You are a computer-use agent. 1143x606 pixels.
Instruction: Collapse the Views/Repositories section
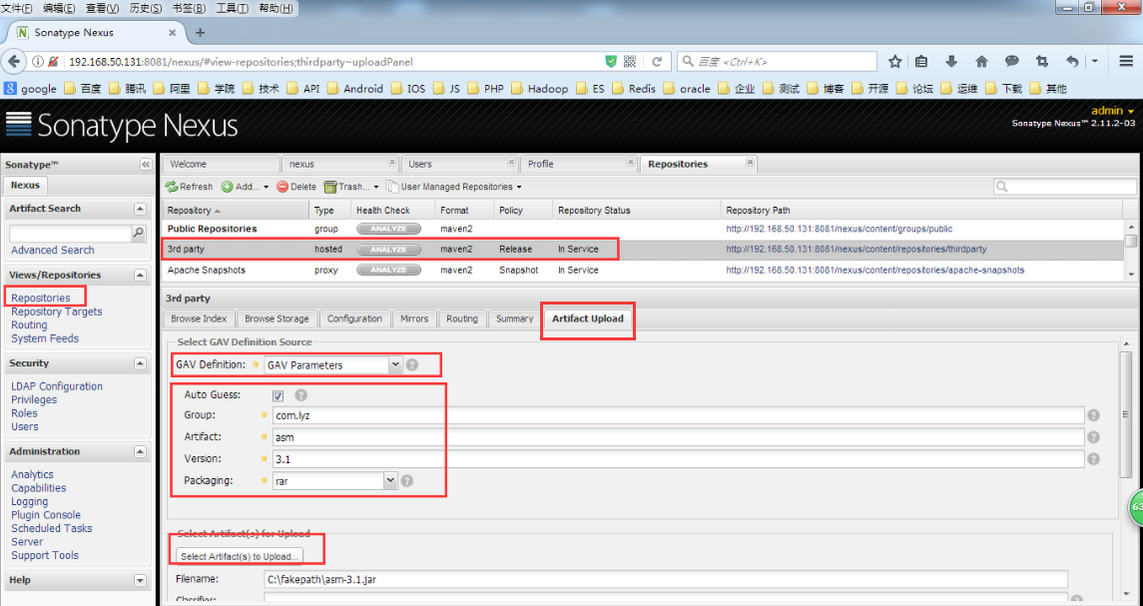click(140, 276)
